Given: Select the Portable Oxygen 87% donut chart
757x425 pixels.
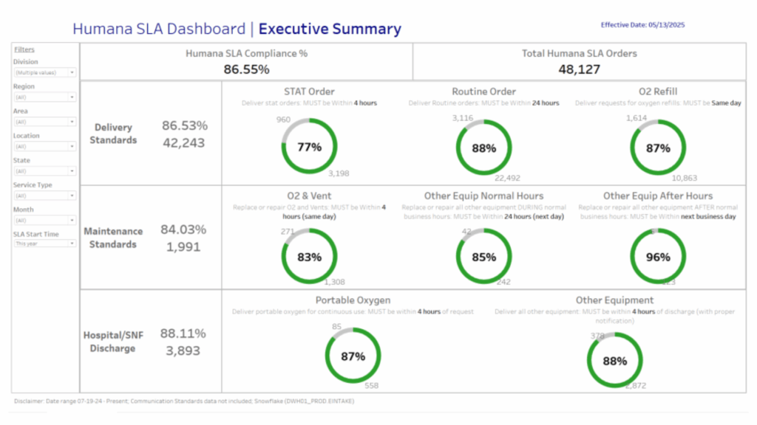Looking at the screenshot, I should (353, 356).
